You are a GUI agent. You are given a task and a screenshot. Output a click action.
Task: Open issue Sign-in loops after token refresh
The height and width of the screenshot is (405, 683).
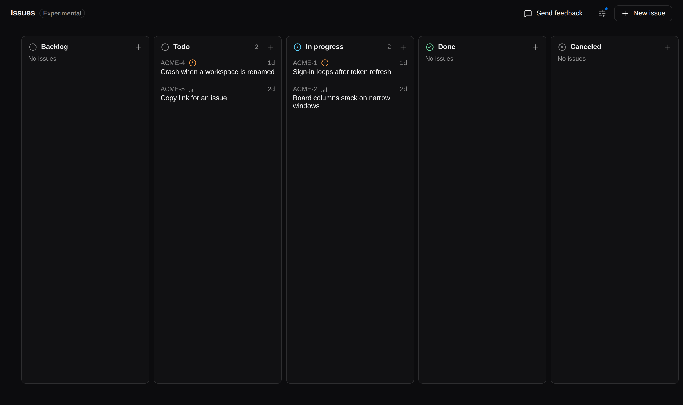click(342, 72)
